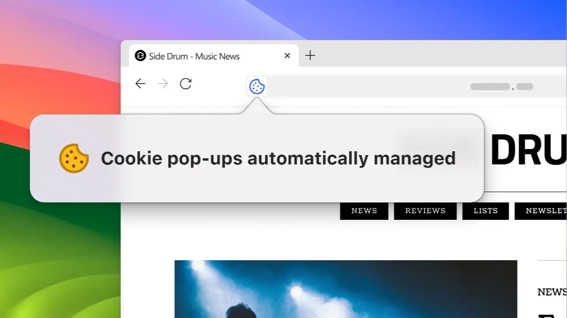Click the cookie icon in the address bar
567x318 pixels.
point(257,86)
